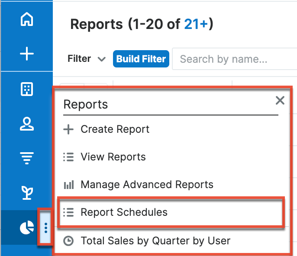Screen dimensions: 297x256
Task: Select Report Schedules menu option
Action: point(124,212)
